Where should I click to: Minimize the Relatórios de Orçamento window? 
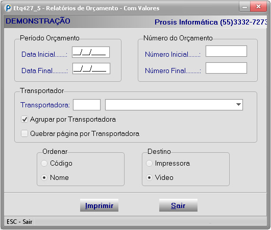[x=244, y=7]
